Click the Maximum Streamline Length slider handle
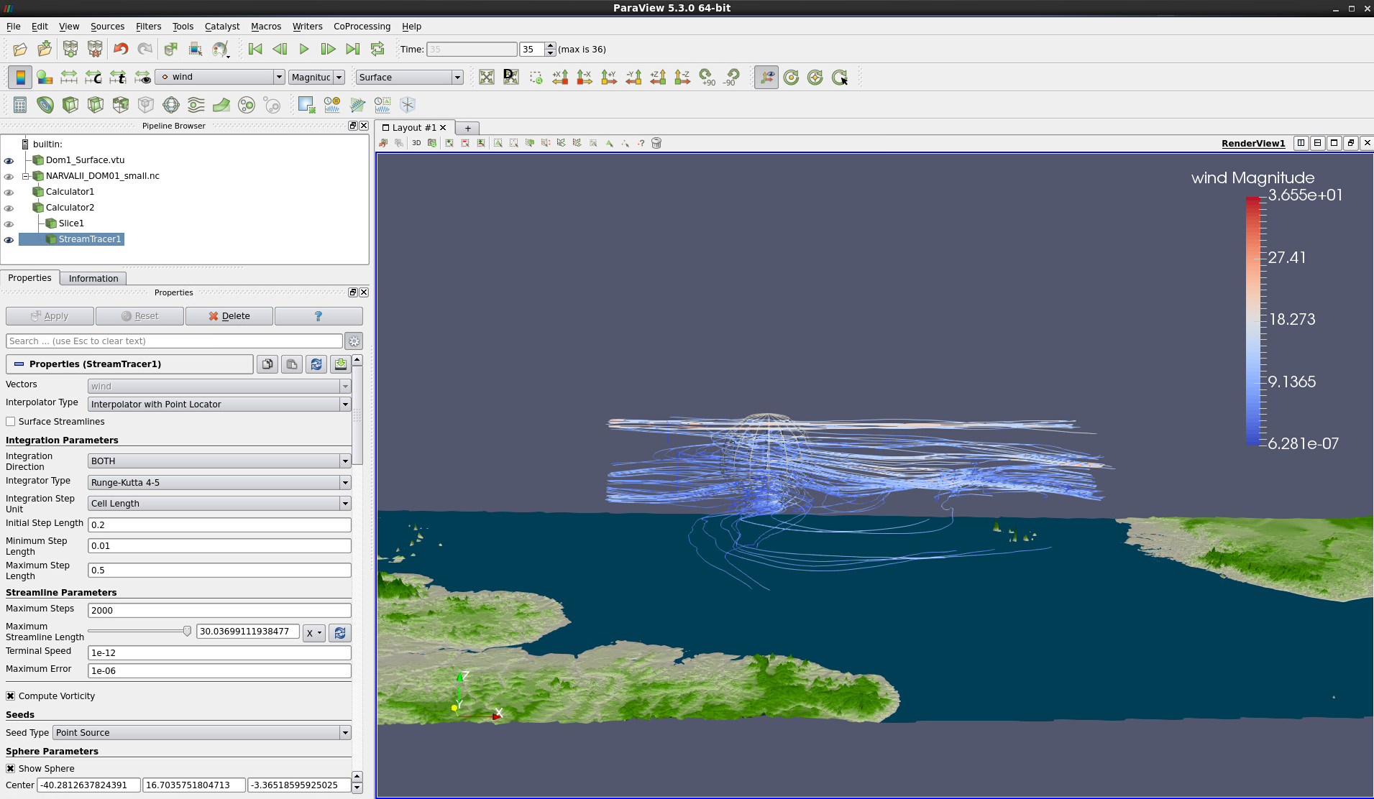The image size is (1374, 799). click(x=187, y=632)
